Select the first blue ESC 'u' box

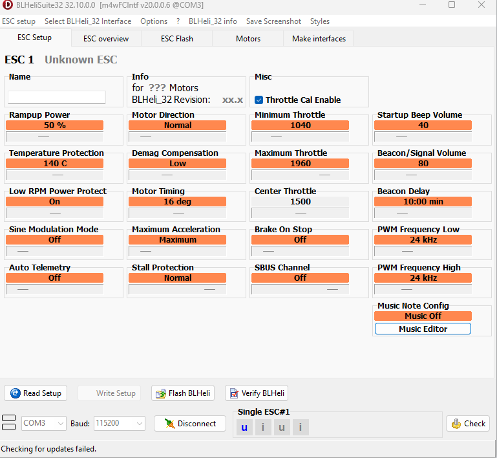244,427
